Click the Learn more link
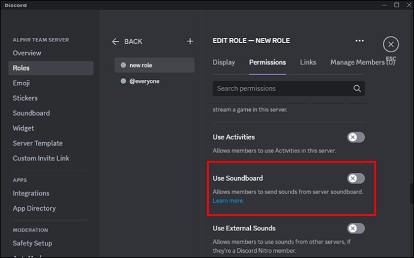 click(x=228, y=200)
